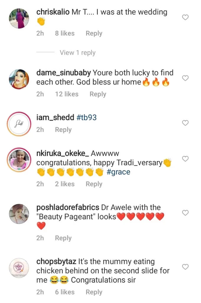Reply to dame_sinubaby's comment

98,94
